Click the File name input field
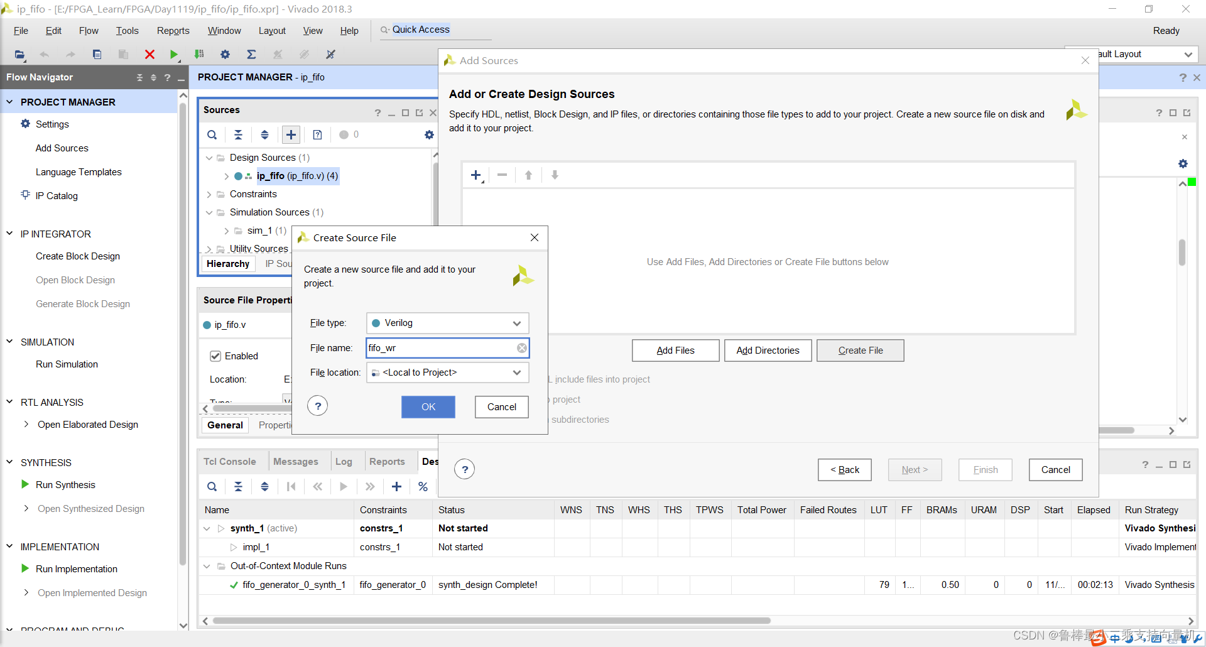Image resolution: width=1206 pixels, height=647 pixels. 441,348
